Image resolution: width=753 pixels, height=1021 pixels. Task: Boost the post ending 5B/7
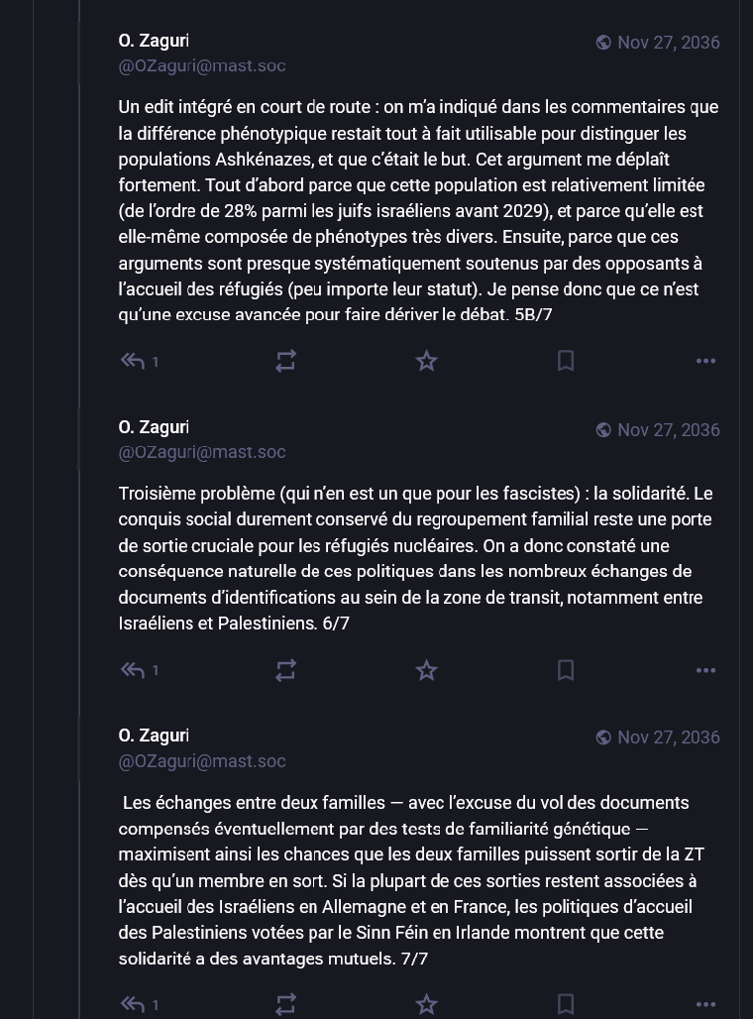[285, 361]
